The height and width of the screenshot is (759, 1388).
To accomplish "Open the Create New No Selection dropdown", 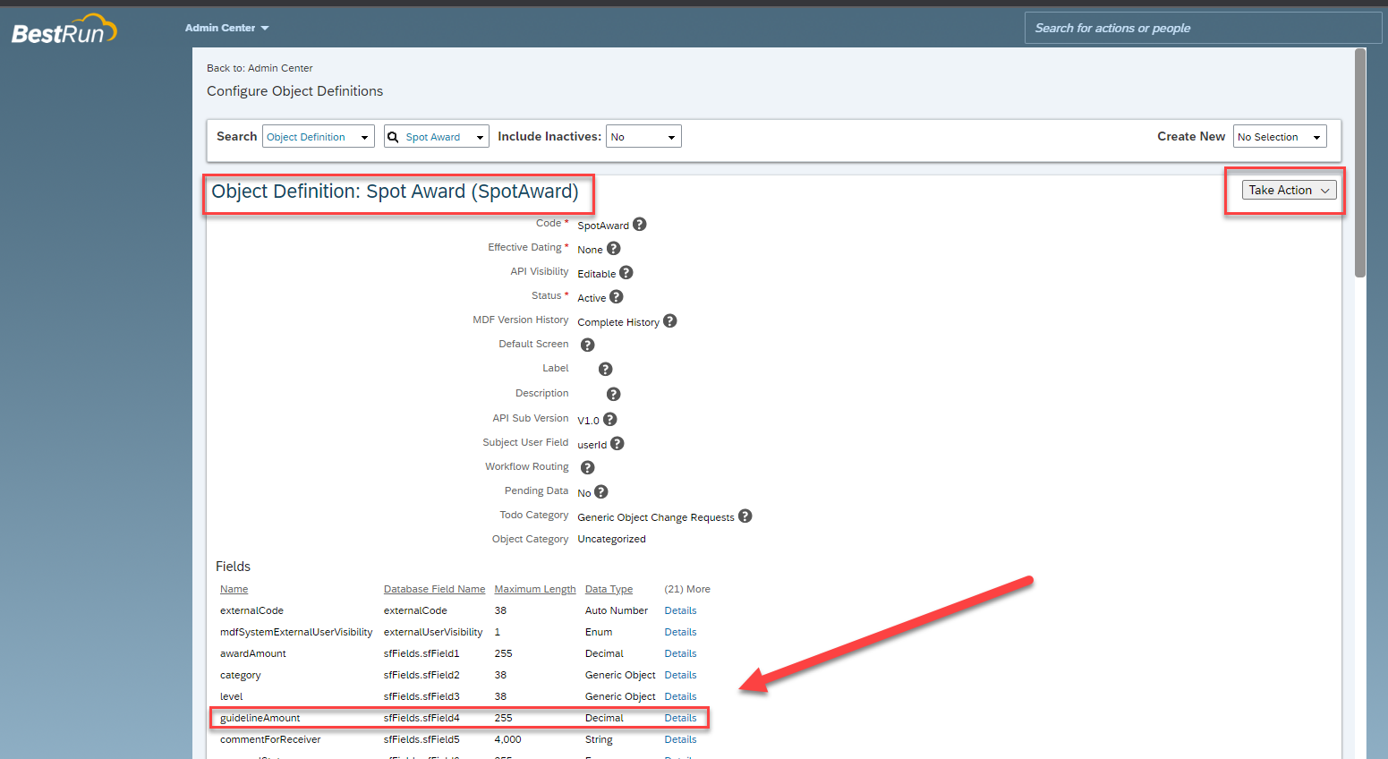I will coord(1280,137).
